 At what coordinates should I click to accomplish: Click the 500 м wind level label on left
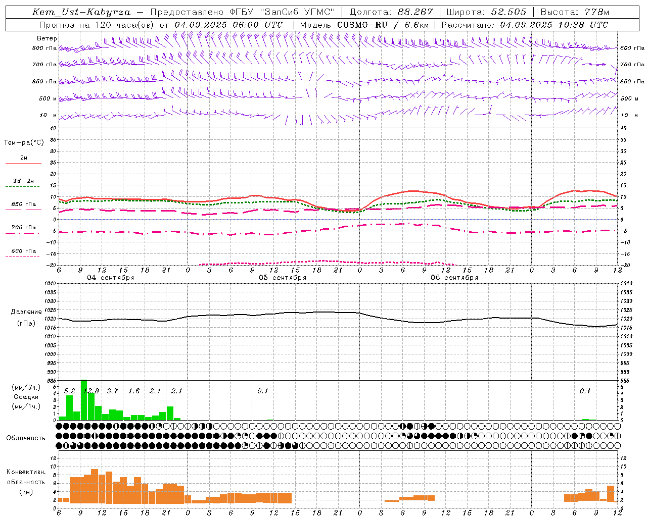[48, 98]
